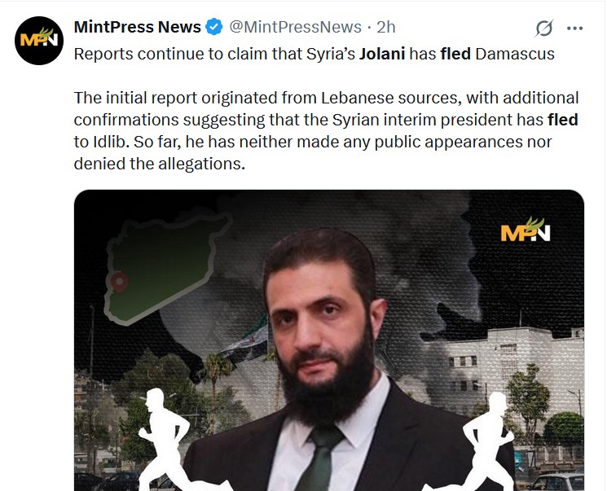
Task: Click the bold 'fled' before Damascus
Action: click(455, 54)
